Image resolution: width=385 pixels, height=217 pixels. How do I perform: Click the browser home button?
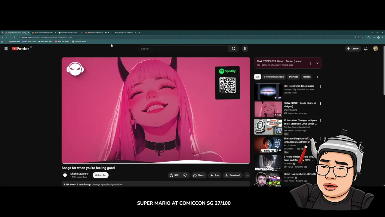14,37
